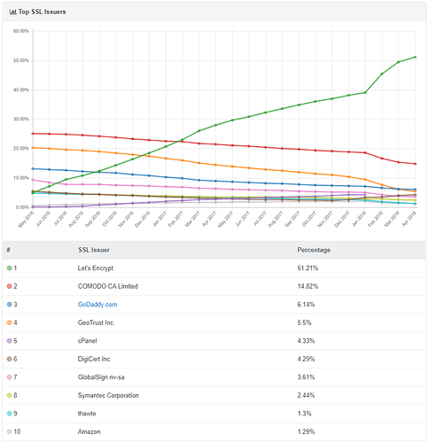
Task: Select the DigiCert Inc issuer name
Action: coord(94,359)
